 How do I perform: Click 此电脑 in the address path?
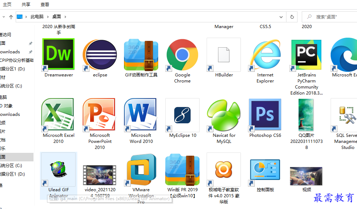click(x=37, y=17)
